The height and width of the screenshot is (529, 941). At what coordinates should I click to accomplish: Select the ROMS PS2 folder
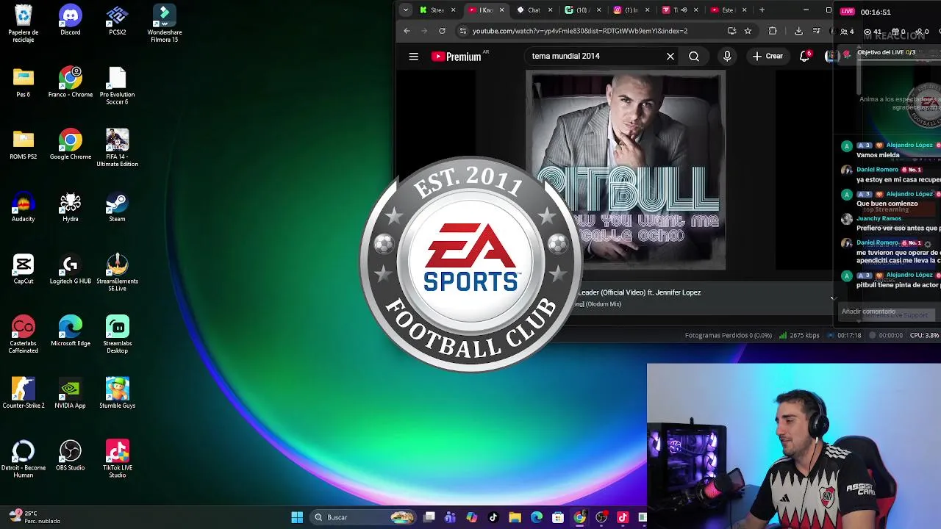pos(23,145)
